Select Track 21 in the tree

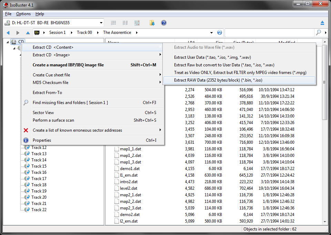coord(39,204)
